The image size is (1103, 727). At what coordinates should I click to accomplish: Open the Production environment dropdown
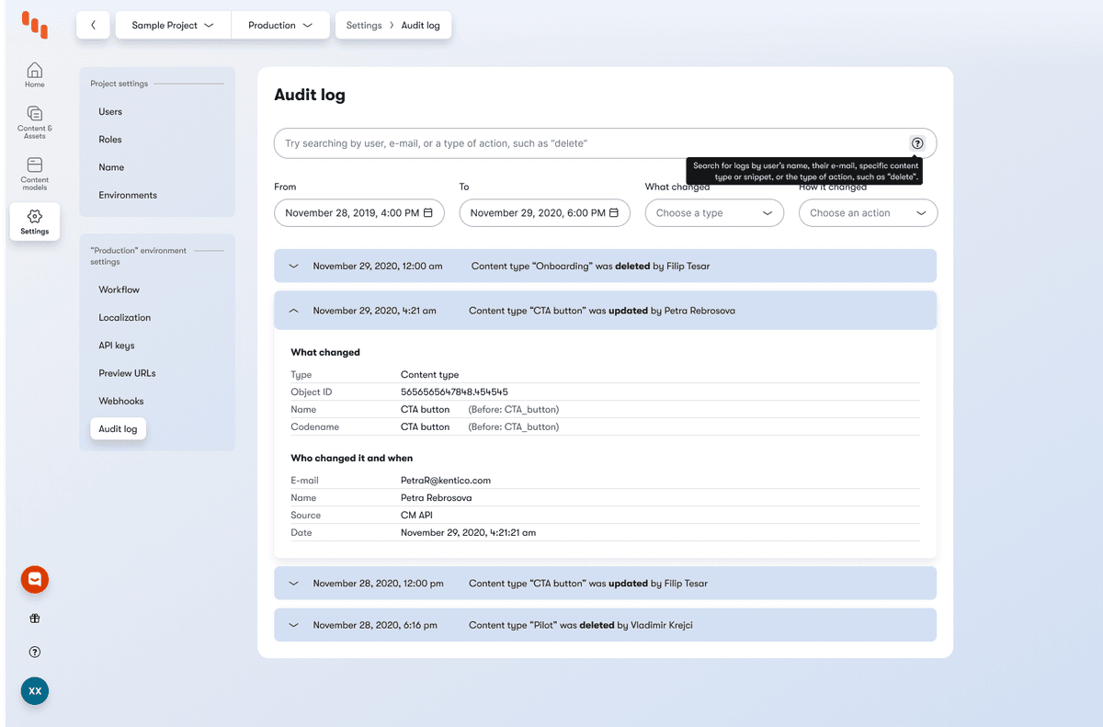(x=279, y=25)
